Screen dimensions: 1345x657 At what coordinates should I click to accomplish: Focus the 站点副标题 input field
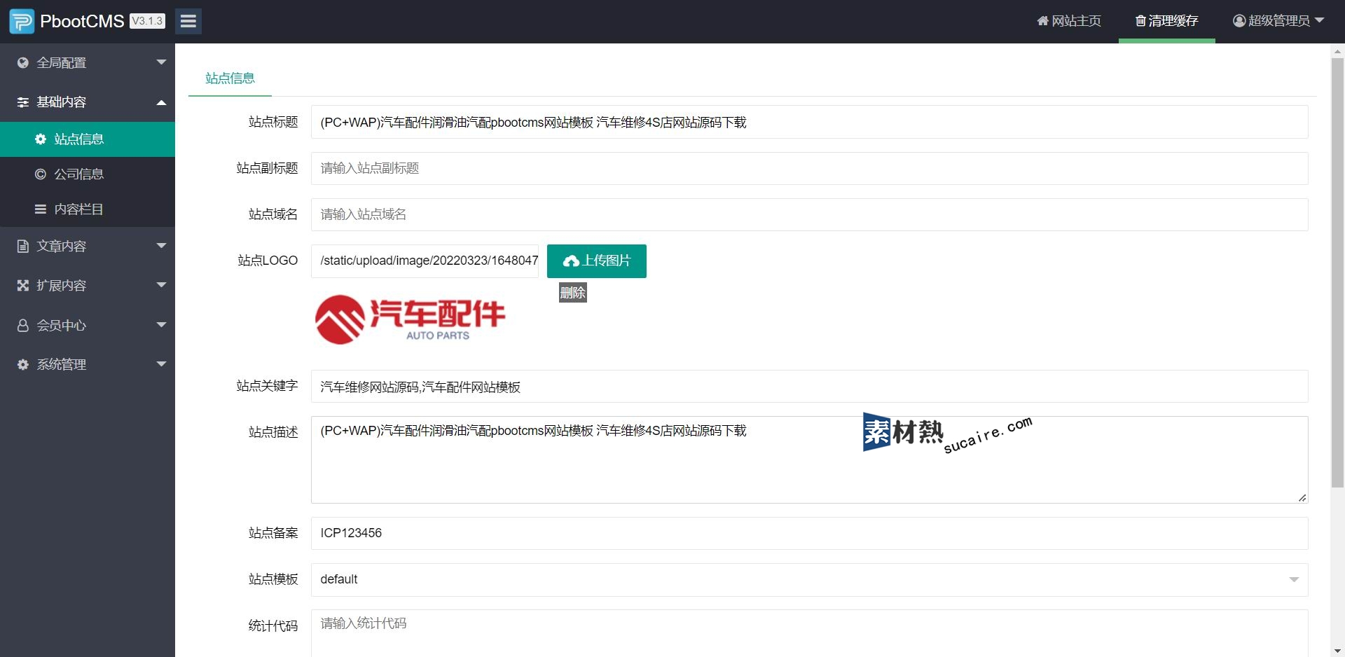809,168
